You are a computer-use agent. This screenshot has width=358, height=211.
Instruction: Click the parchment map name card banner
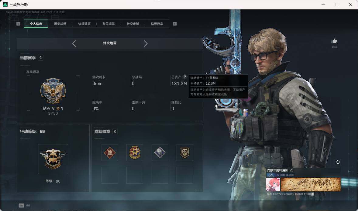311,184
